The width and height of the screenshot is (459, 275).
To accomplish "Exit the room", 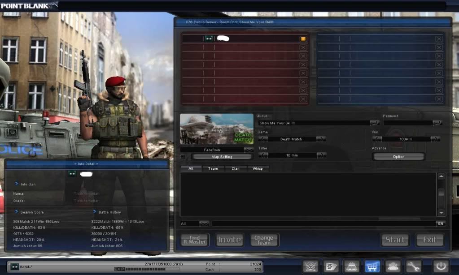I will point(429,240).
